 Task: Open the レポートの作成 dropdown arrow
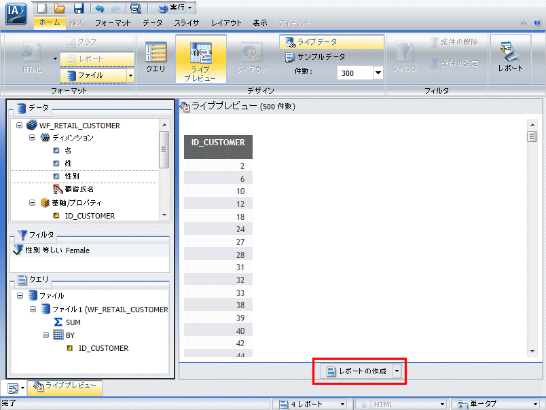click(397, 371)
